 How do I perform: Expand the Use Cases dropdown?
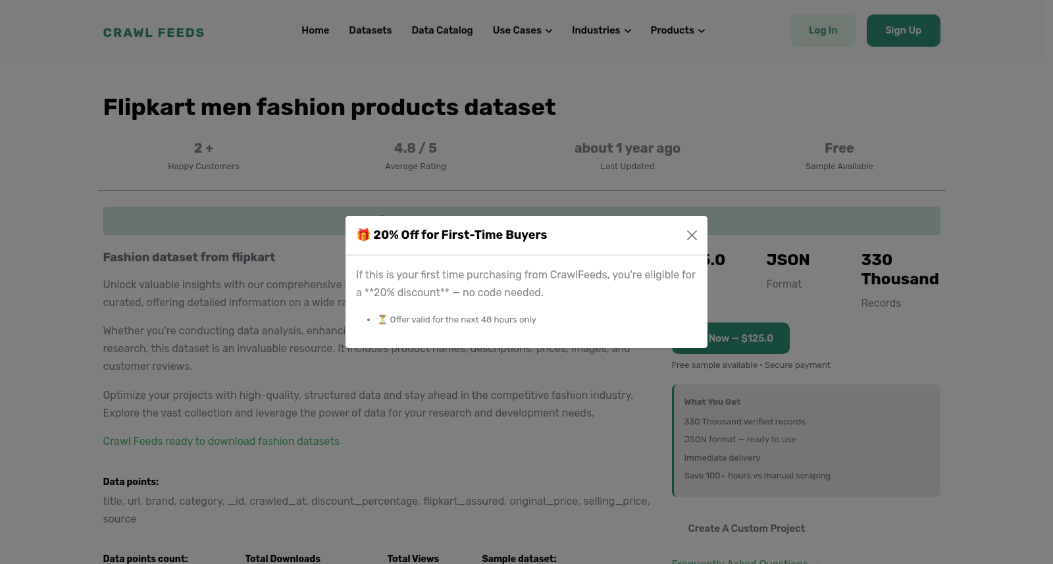(523, 30)
